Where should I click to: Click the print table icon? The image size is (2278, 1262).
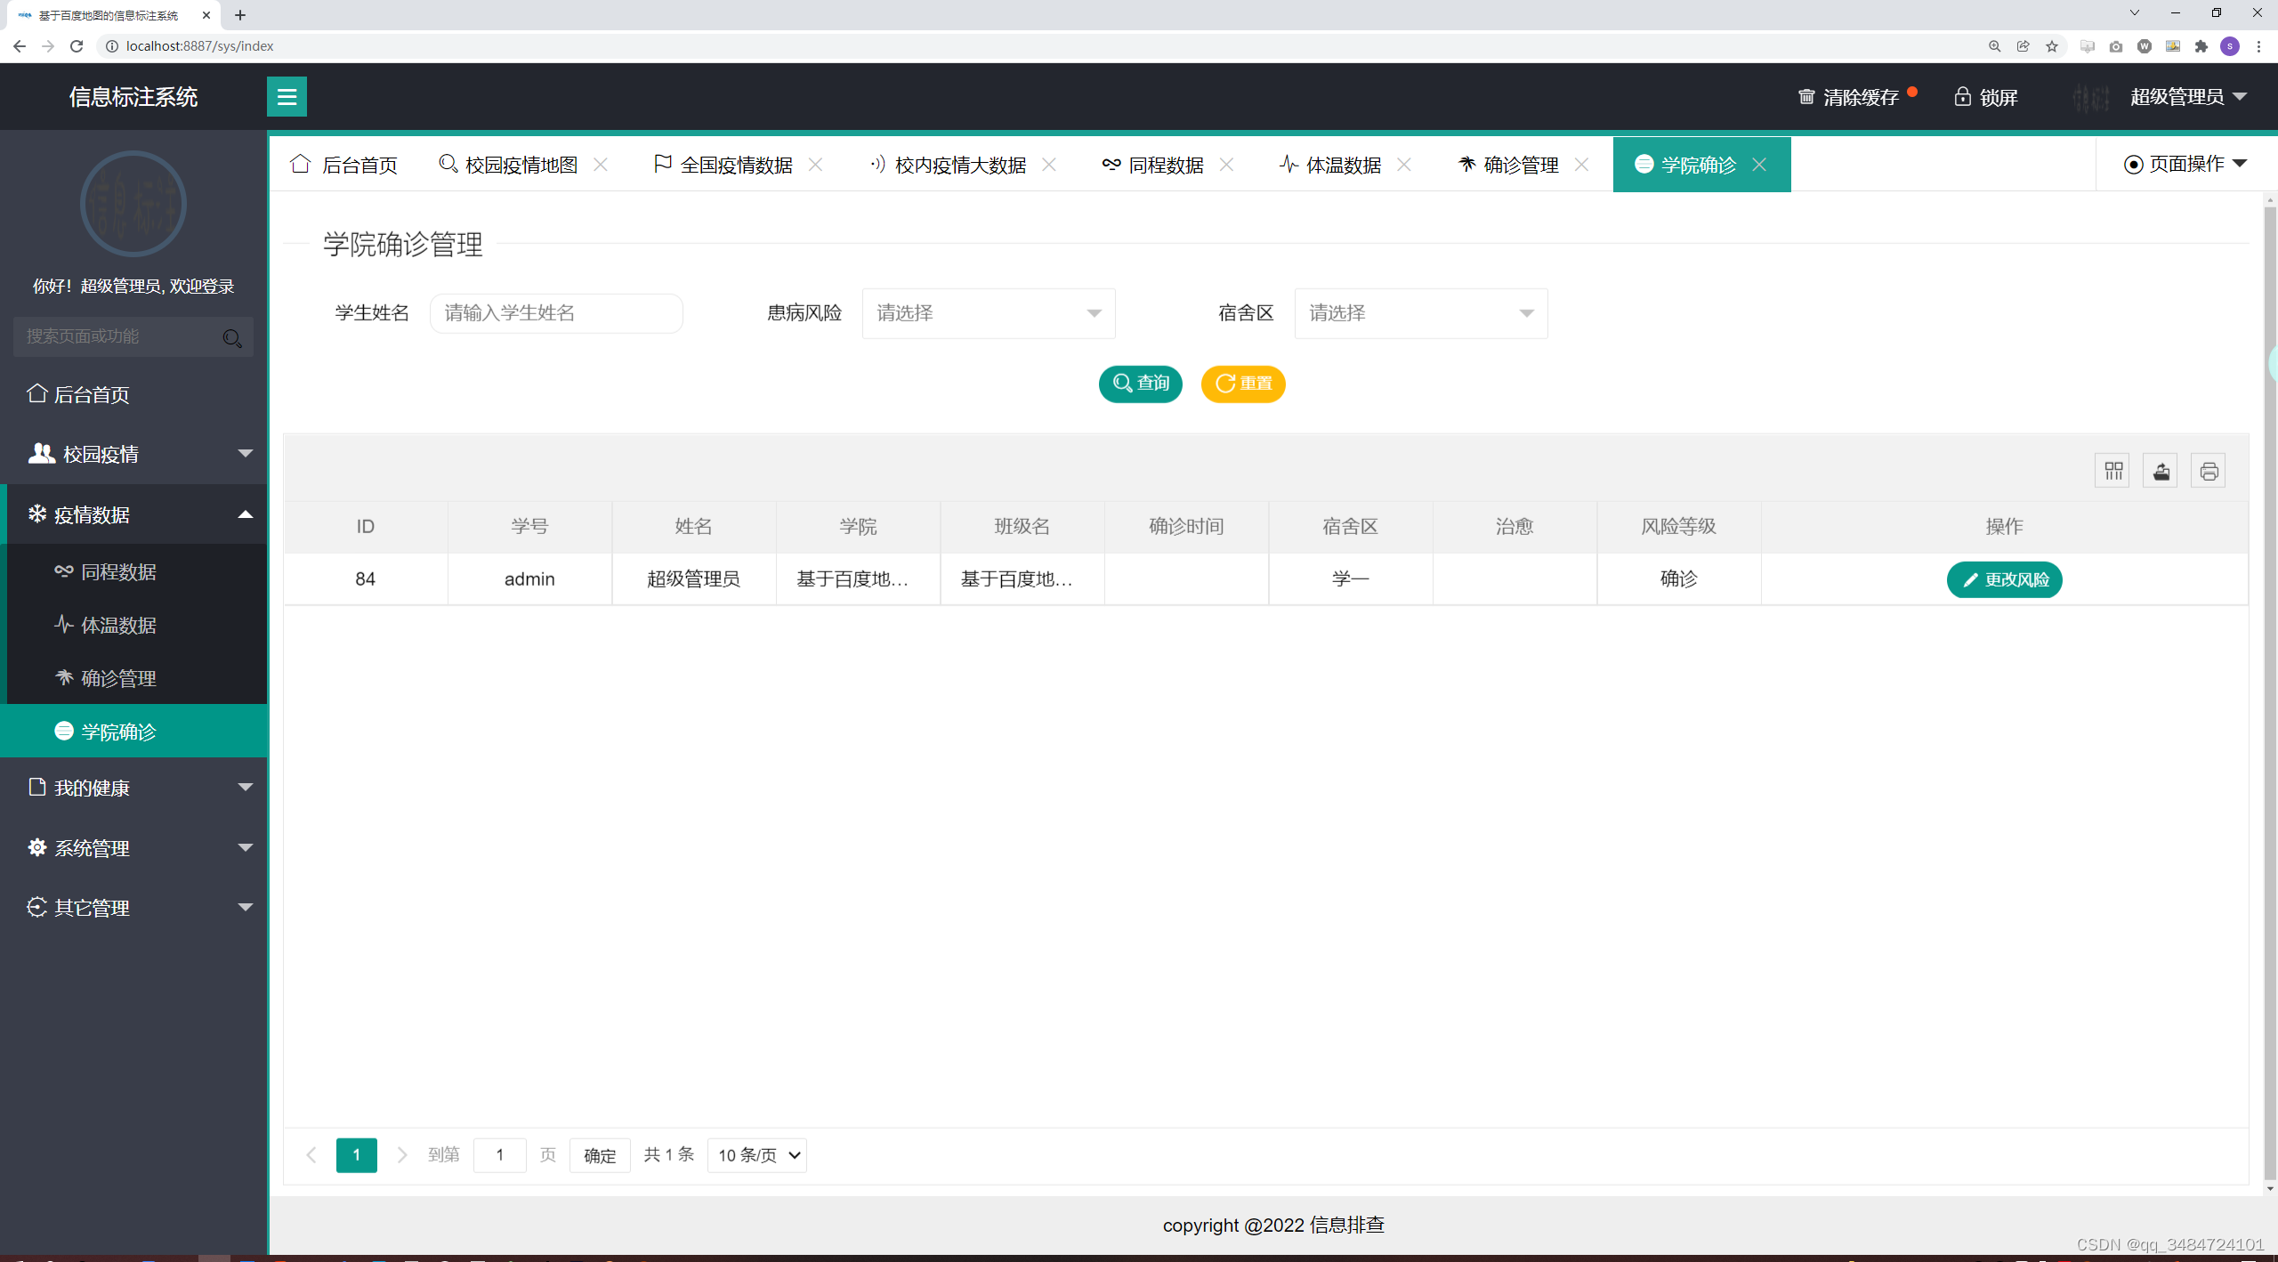click(2209, 471)
